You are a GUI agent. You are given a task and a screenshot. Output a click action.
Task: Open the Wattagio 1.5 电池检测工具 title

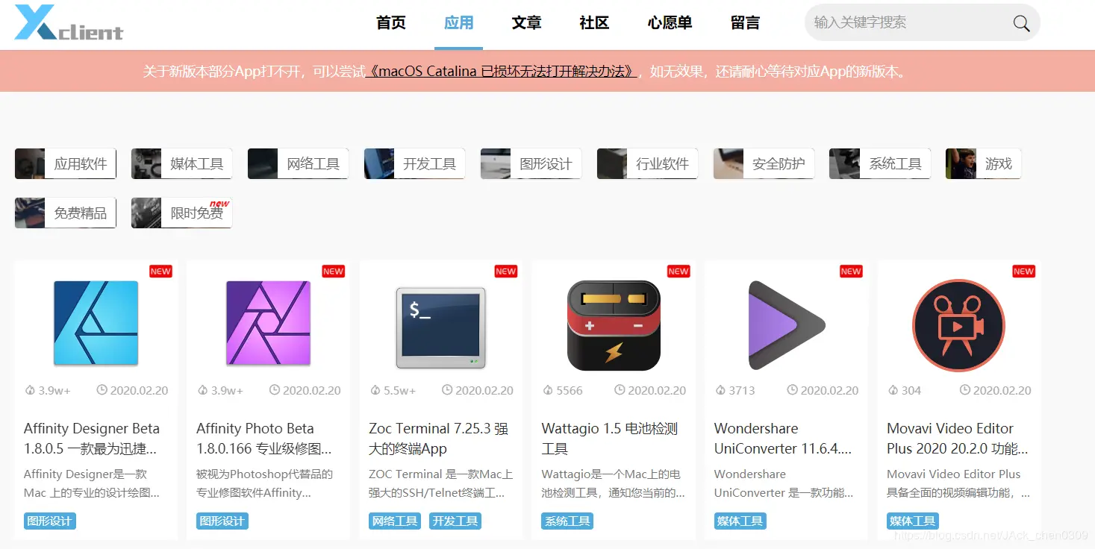click(x=609, y=439)
